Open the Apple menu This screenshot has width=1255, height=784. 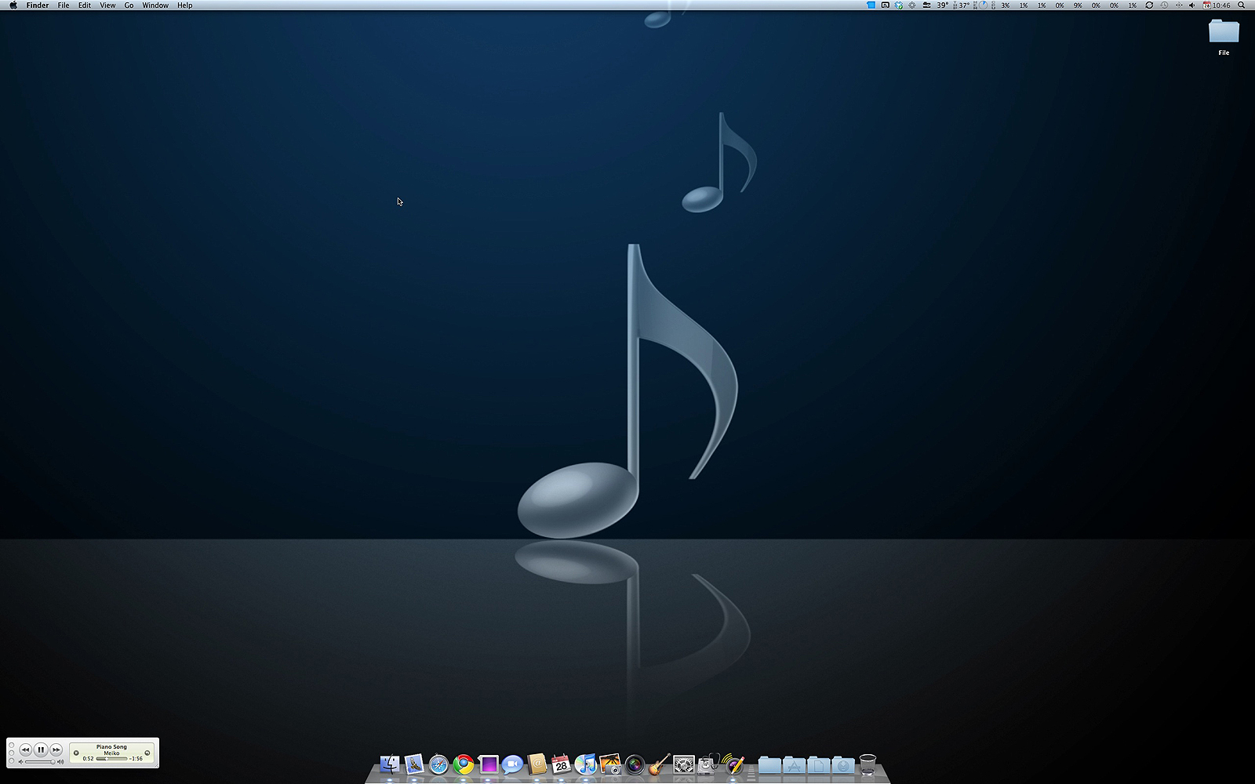point(13,5)
